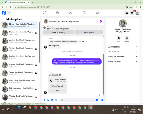Expand Privacy & support section
Screen dimensions: 143x114
(x=123, y=62)
